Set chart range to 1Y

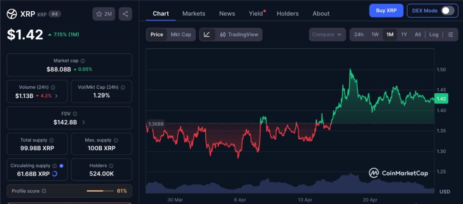click(x=404, y=34)
